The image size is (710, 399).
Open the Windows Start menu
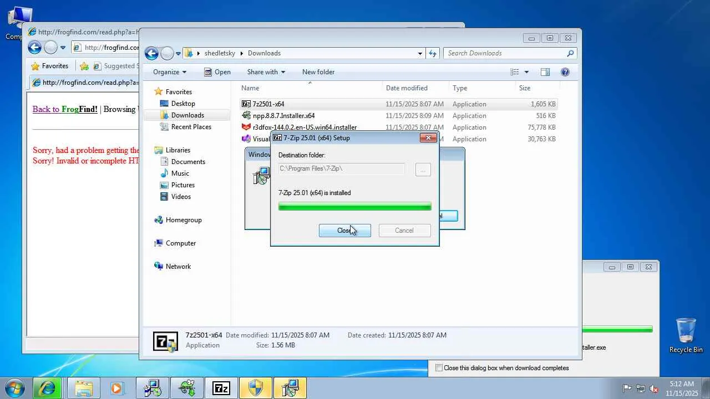(15, 388)
